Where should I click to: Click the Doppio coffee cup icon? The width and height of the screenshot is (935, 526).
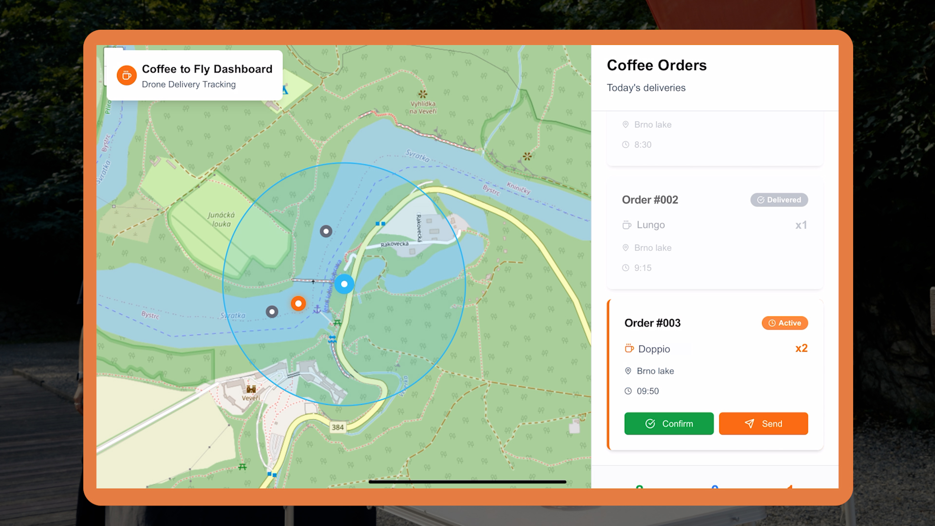[x=629, y=349]
